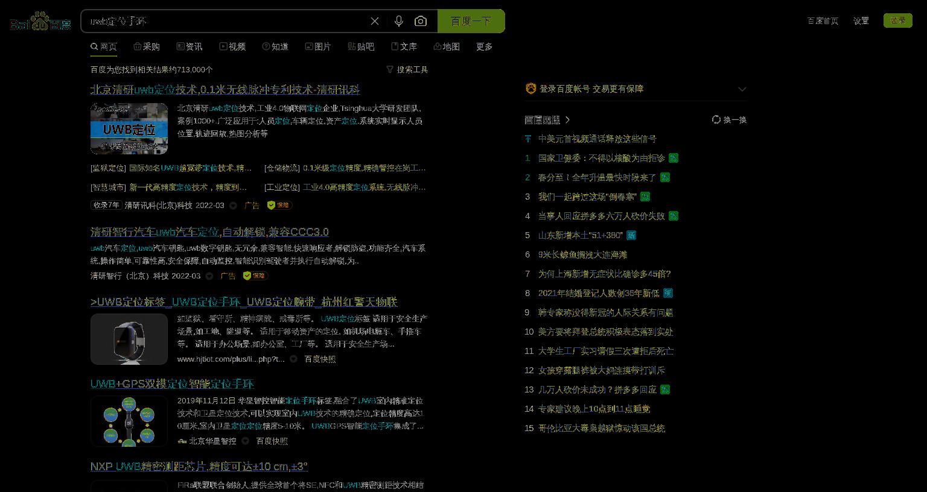Open the 0.1米级定位精度 sublink
This screenshot has height=492, width=927.
[x=364, y=168]
